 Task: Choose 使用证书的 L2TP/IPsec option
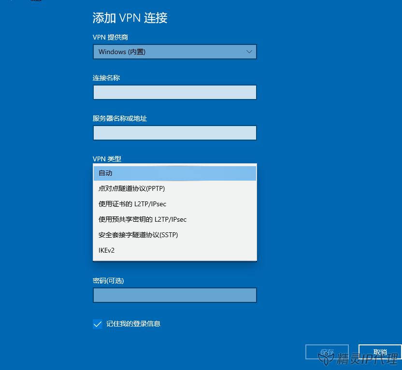click(x=174, y=204)
